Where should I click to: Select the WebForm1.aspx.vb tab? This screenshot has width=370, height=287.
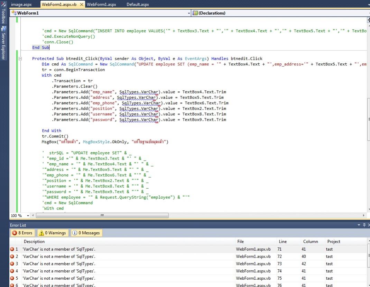click(x=59, y=5)
